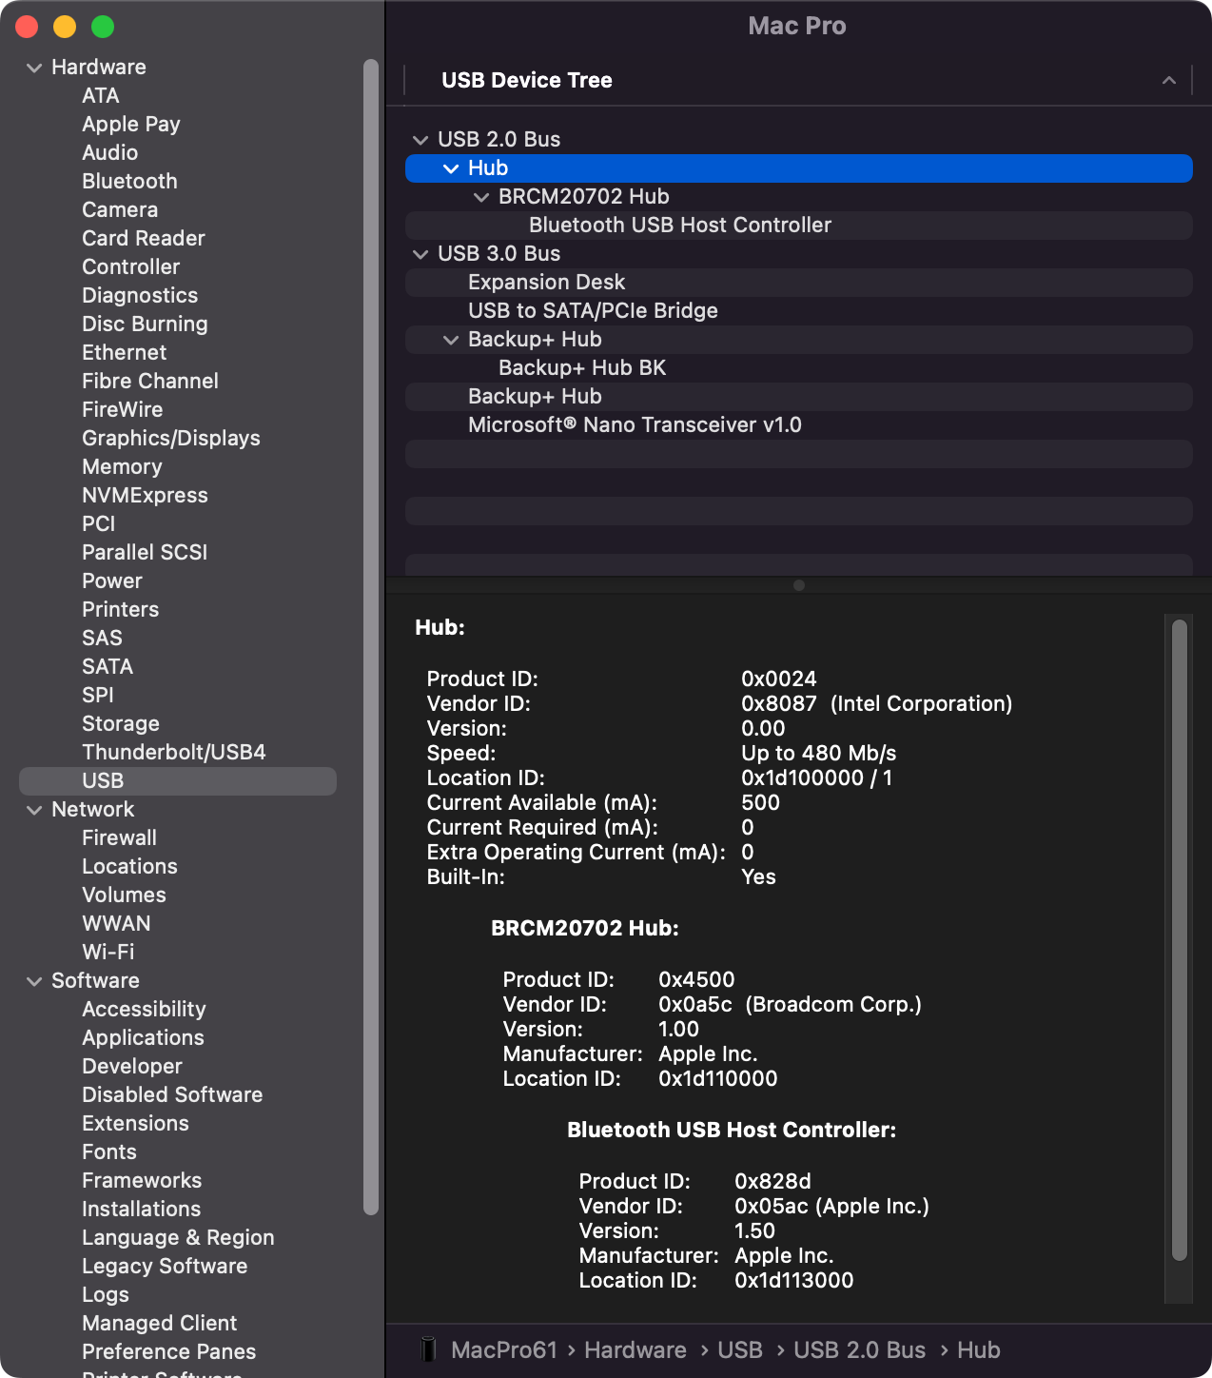
Task: Collapse the BRCM20702 Hub node
Action: pyautogui.click(x=481, y=197)
